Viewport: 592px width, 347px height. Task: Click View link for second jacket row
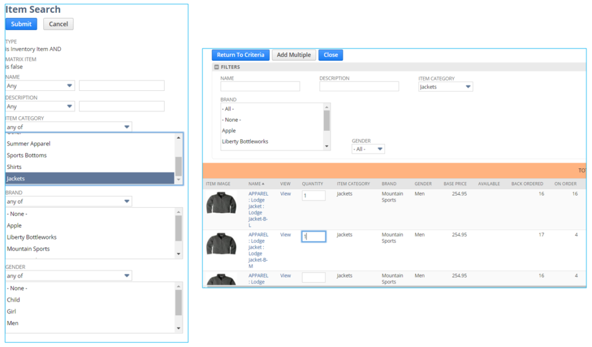(286, 235)
